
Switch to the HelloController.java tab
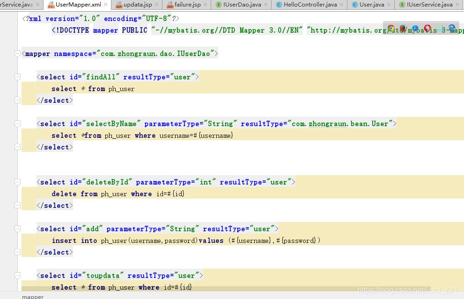310,4
